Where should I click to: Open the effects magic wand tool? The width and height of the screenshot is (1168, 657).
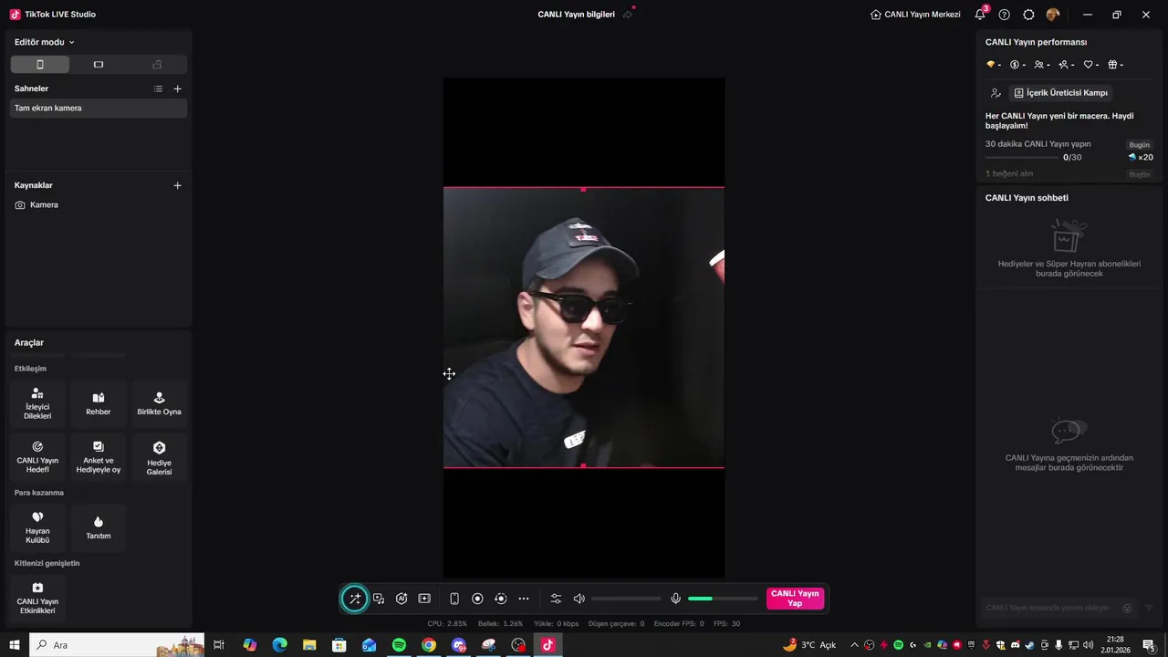[355, 599]
